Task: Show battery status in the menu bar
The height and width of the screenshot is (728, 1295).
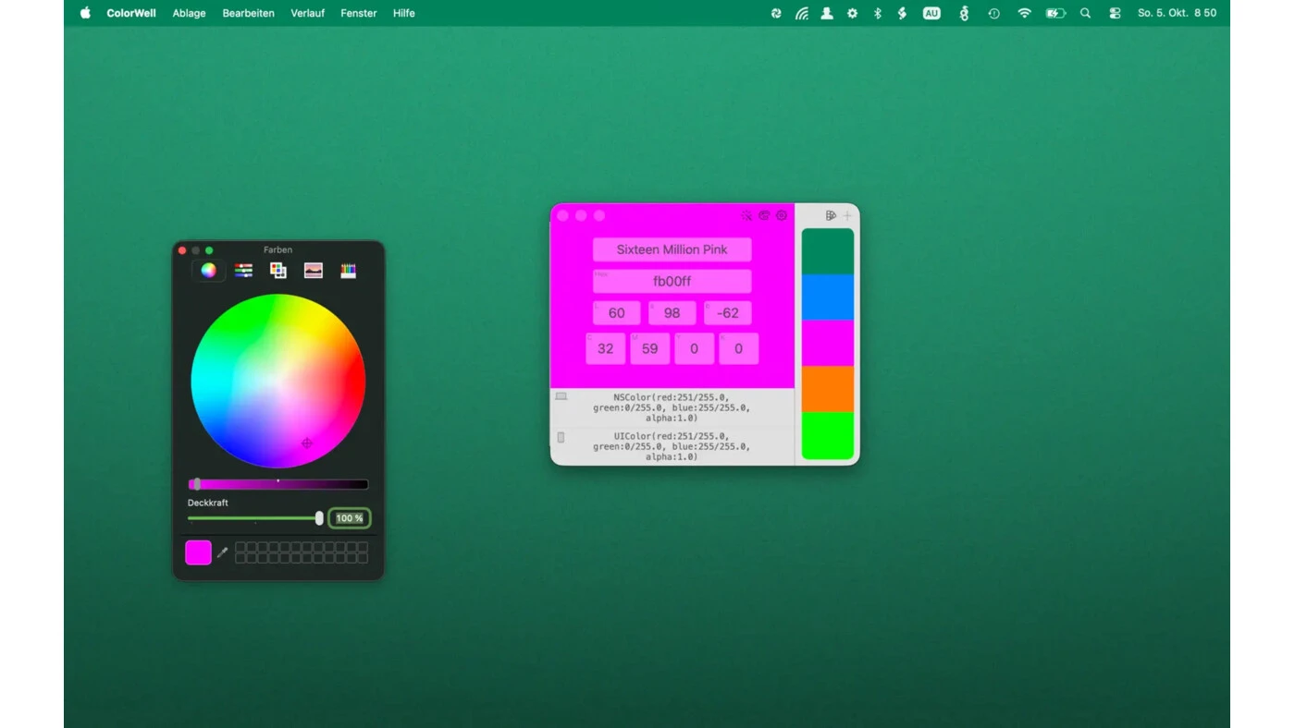Action: [x=1055, y=13]
